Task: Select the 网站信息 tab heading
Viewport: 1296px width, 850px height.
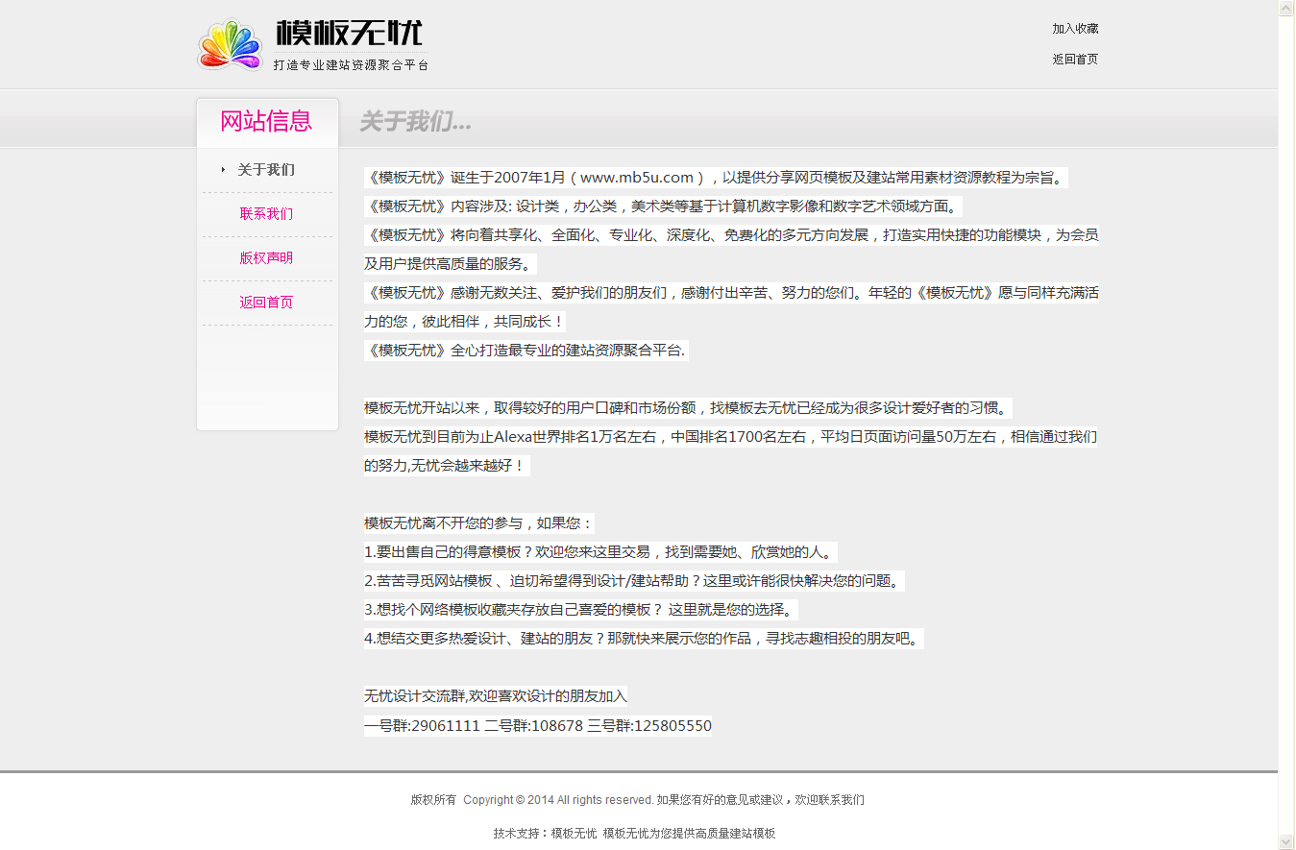Action: point(266,122)
